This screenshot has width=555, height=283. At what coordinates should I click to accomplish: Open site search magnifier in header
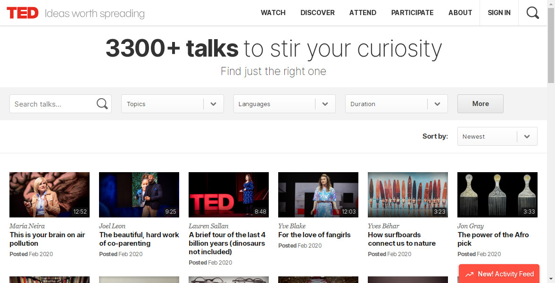click(x=532, y=13)
